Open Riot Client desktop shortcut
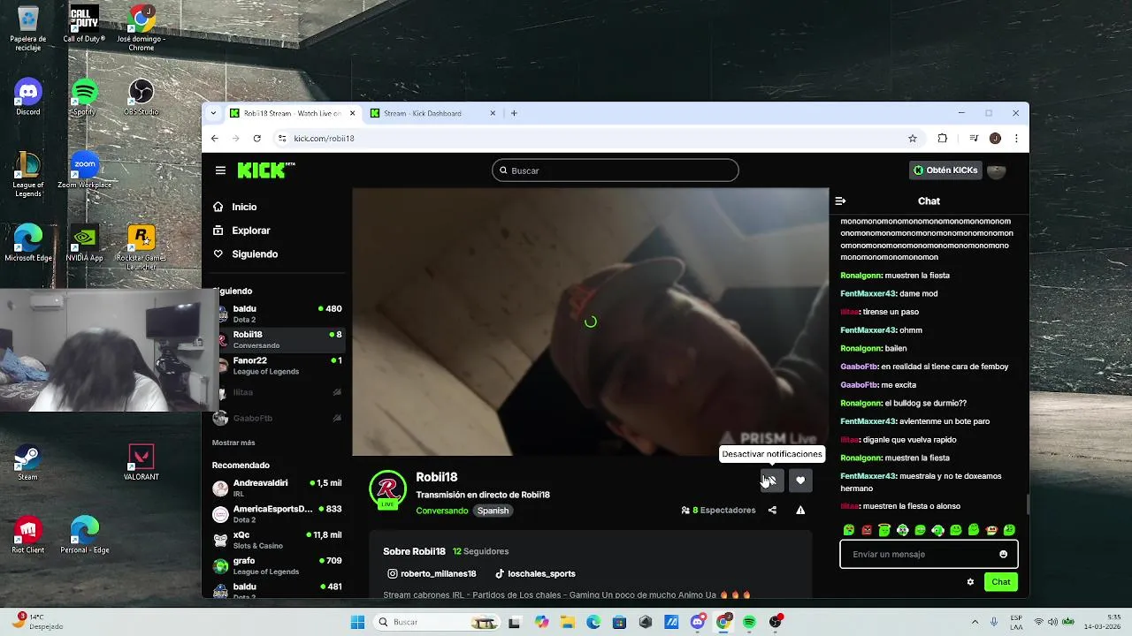 [x=28, y=536]
